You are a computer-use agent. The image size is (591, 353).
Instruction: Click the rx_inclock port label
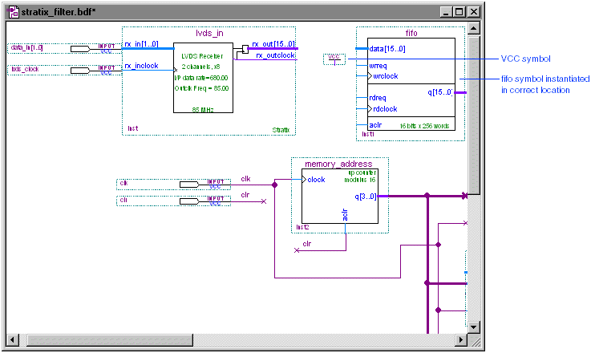pyautogui.click(x=141, y=66)
